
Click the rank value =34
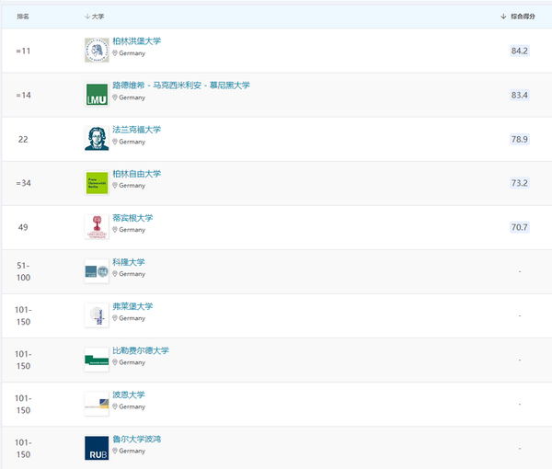point(23,183)
